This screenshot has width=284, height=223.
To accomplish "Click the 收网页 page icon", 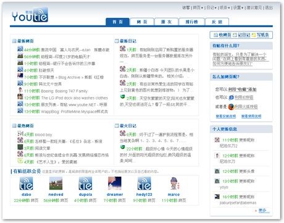I will pos(215,35).
